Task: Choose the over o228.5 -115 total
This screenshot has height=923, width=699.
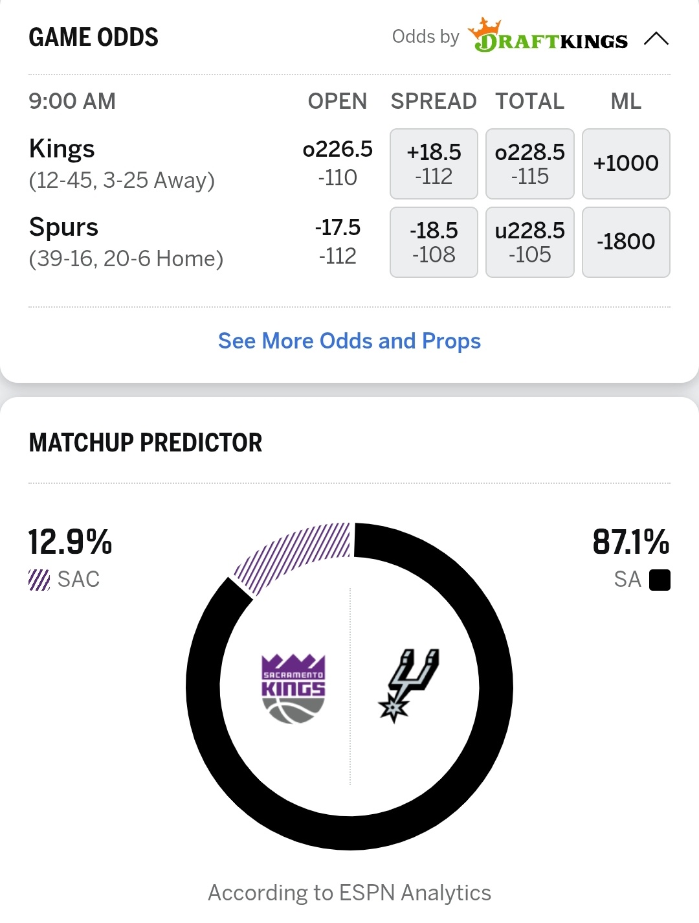Action: (x=529, y=164)
